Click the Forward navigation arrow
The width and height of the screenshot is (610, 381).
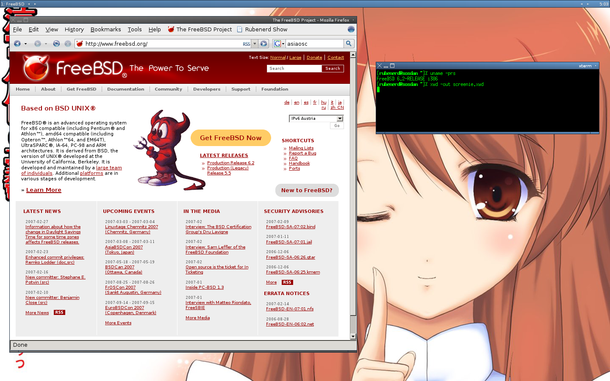(38, 44)
